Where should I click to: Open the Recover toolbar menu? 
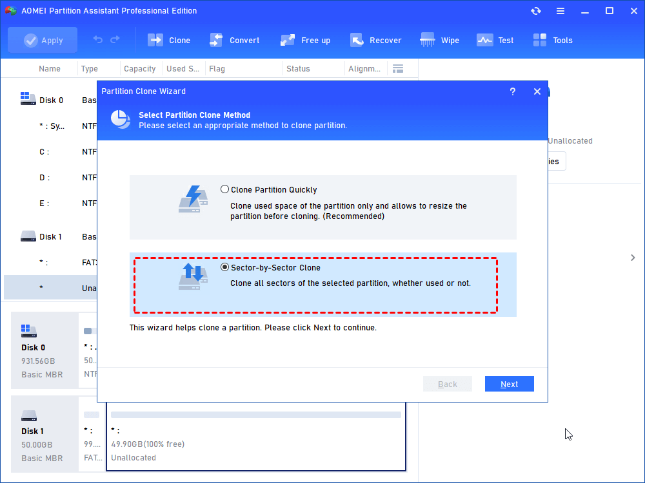375,40
